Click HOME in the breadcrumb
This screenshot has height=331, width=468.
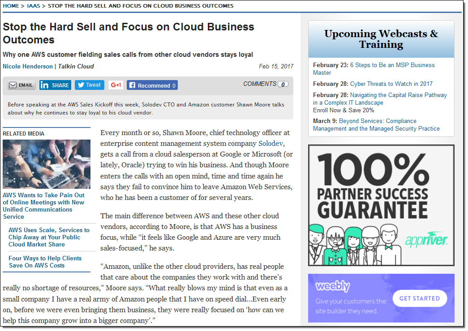point(11,6)
